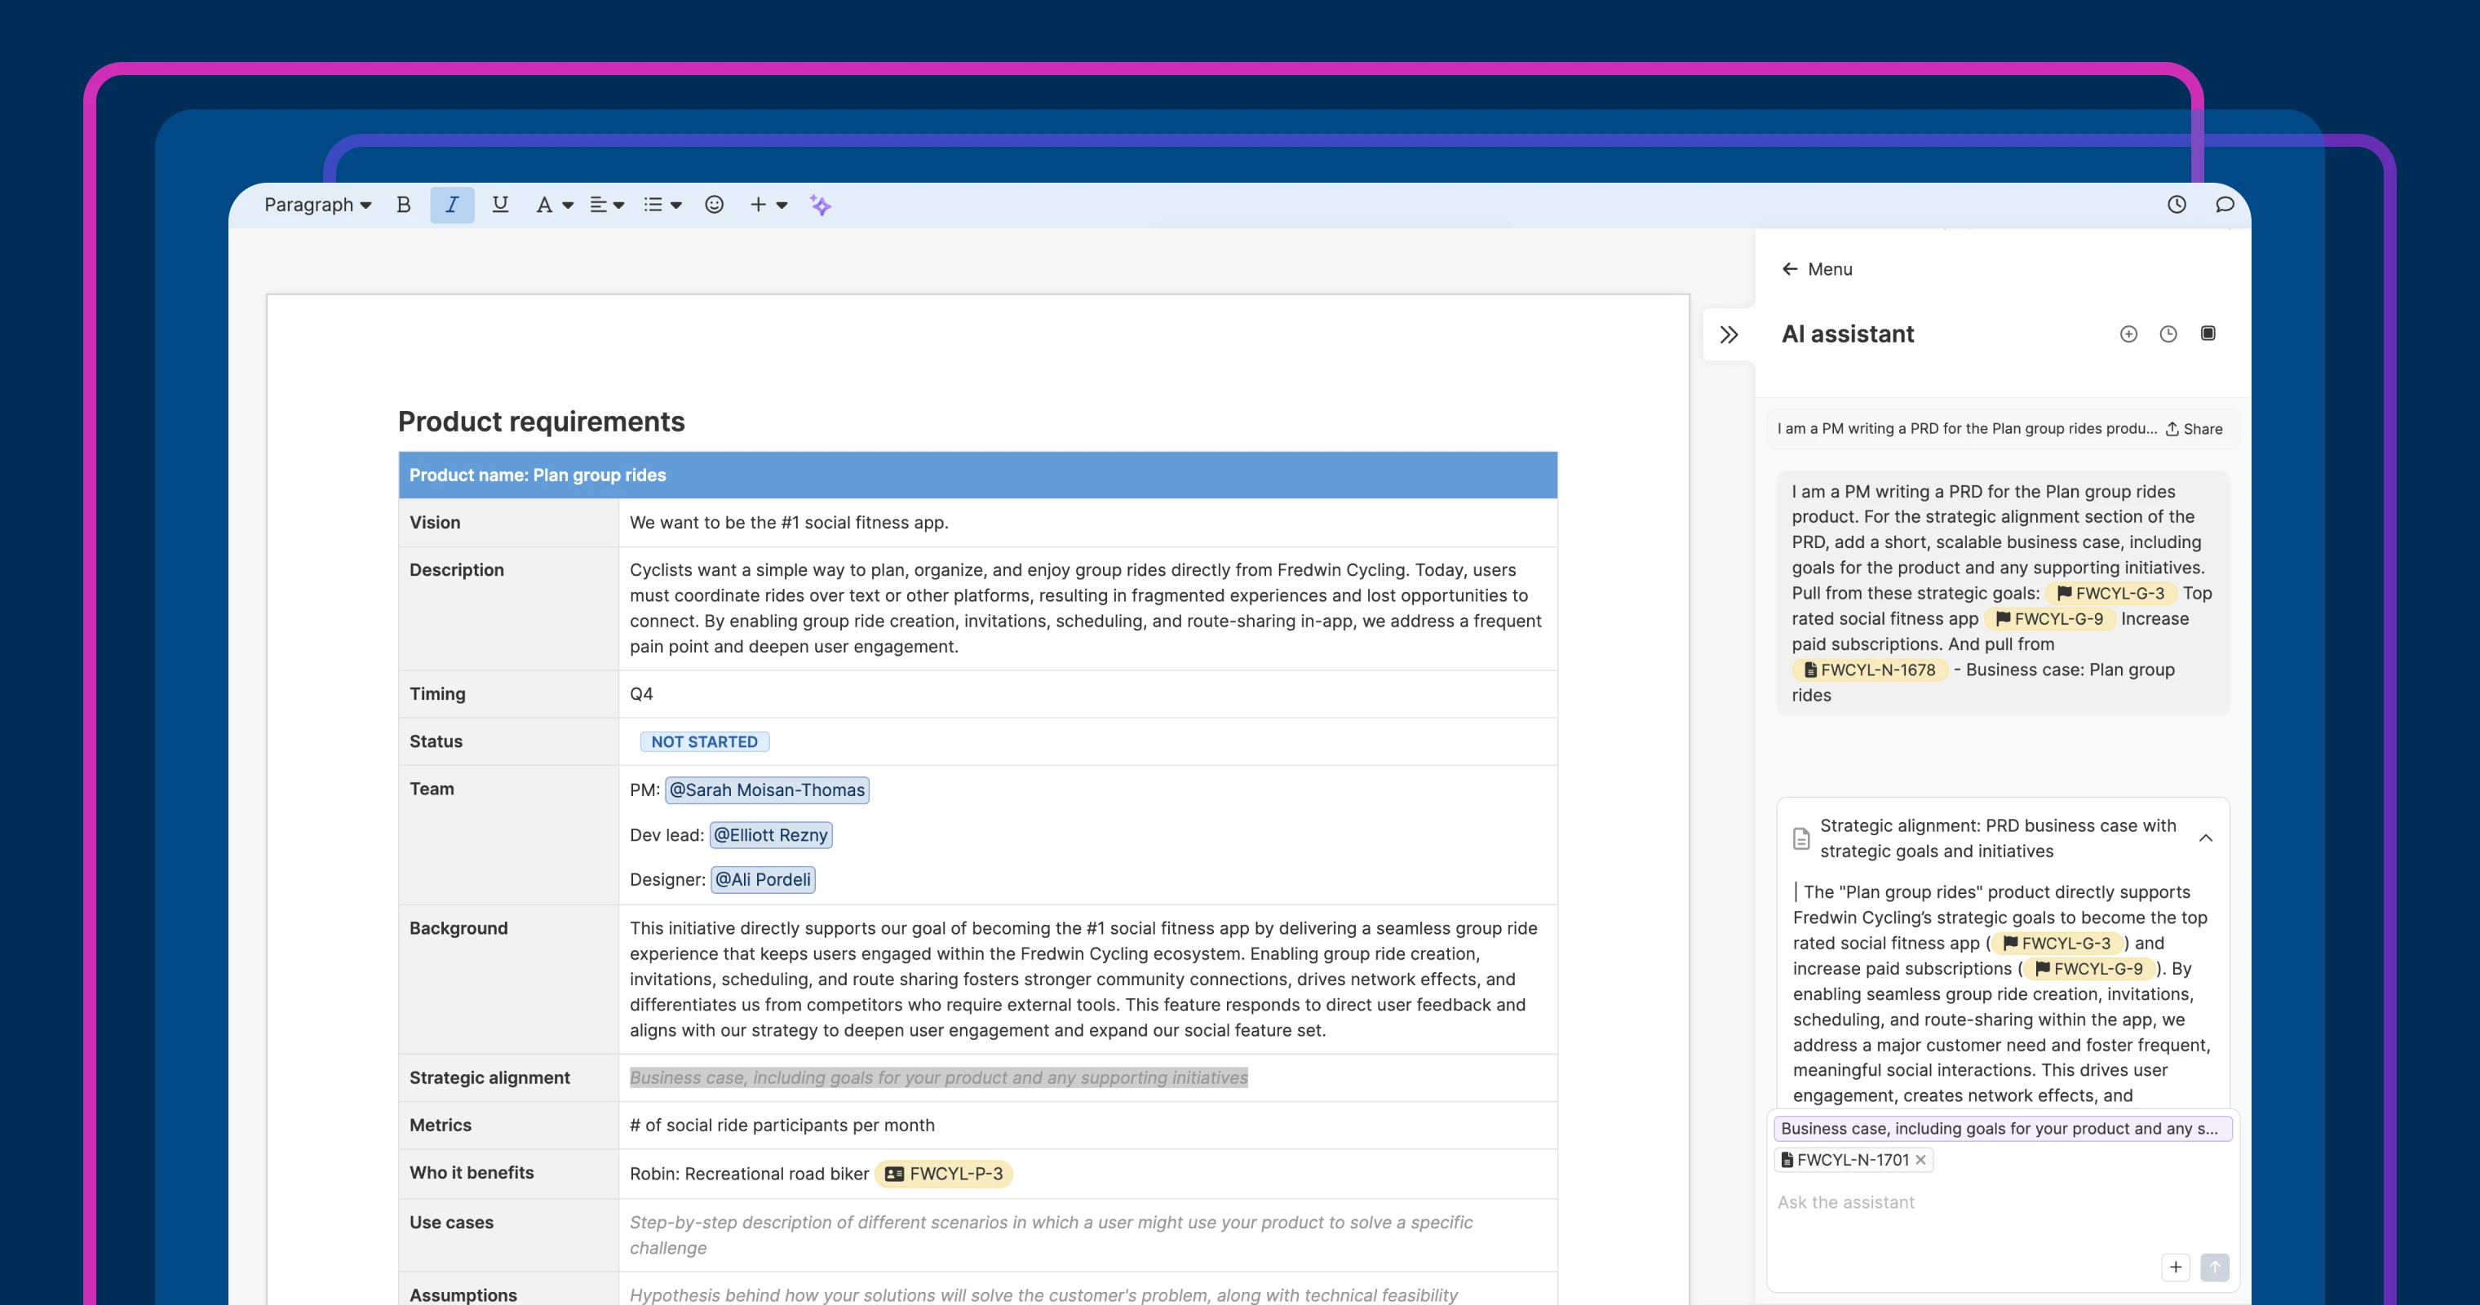The width and height of the screenshot is (2480, 1305).
Task: Share the AI assistant conversation
Action: click(2194, 429)
